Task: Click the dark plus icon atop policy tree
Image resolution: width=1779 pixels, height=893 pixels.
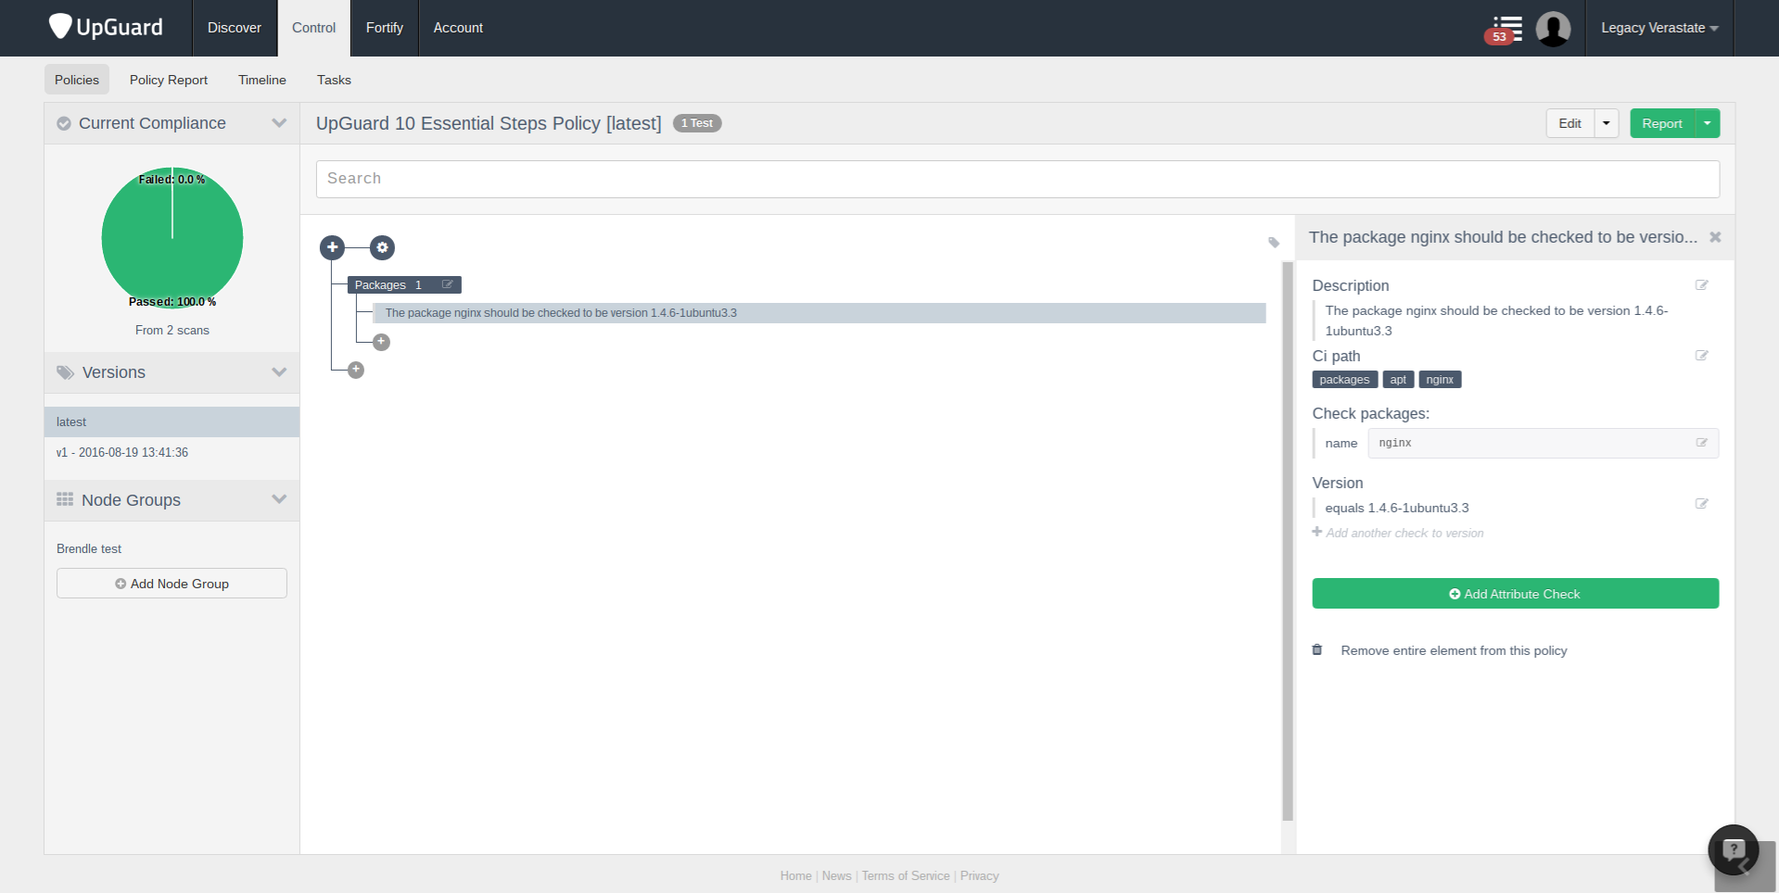Action: (332, 247)
